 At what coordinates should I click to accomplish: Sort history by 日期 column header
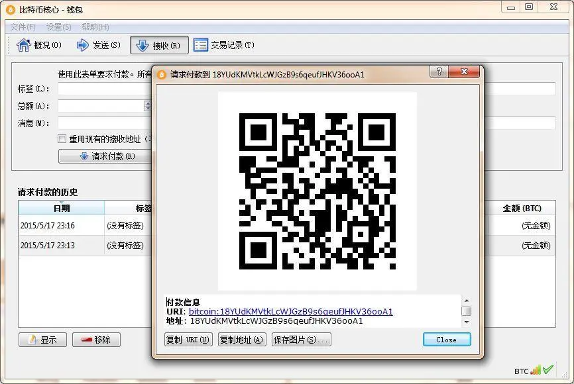pos(62,208)
